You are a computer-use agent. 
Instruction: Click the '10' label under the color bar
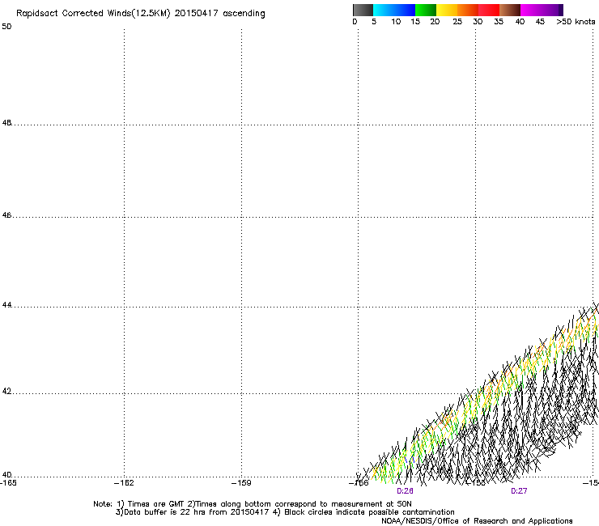396,22
